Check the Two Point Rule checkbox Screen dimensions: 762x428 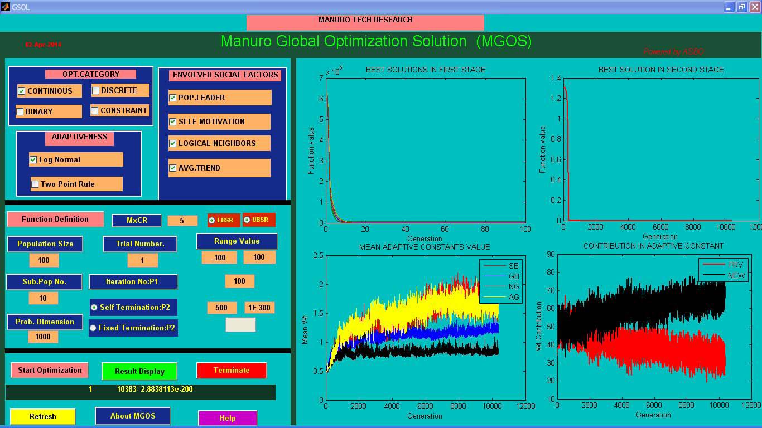click(x=35, y=184)
